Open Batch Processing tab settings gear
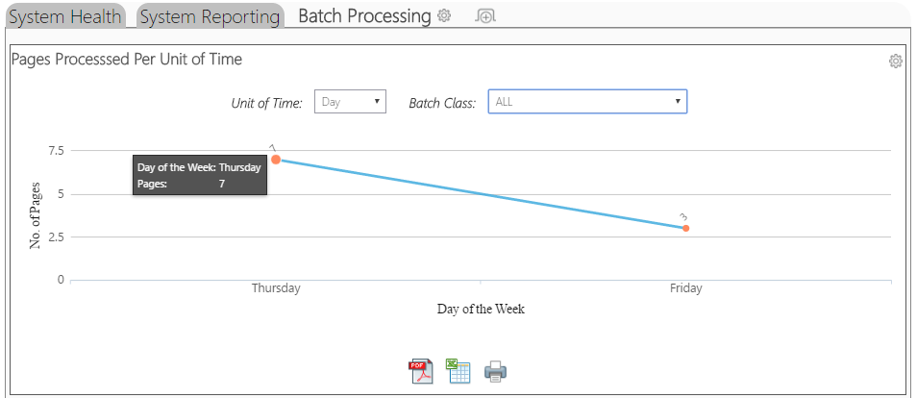 [x=444, y=15]
